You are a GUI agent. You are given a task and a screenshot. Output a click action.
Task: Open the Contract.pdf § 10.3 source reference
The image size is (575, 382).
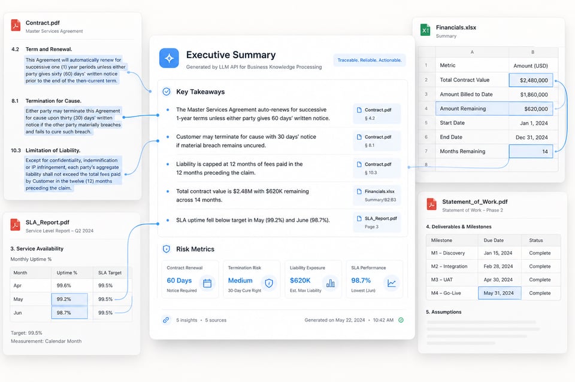pyautogui.click(x=377, y=169)
